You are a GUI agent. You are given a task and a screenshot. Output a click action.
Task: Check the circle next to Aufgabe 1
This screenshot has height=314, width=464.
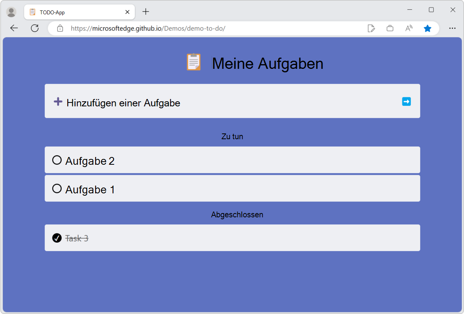57,188
